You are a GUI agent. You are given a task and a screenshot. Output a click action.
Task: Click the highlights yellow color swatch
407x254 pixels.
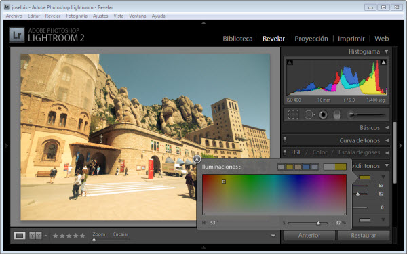point(364,177)
